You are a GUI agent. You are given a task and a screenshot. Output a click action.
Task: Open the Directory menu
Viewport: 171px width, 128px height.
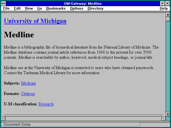tap(96, 9)
